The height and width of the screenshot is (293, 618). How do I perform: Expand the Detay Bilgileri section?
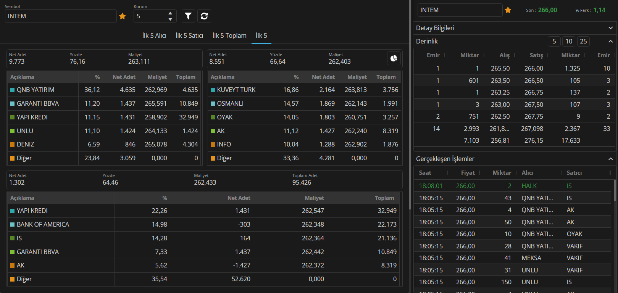[x=610, y=28]
